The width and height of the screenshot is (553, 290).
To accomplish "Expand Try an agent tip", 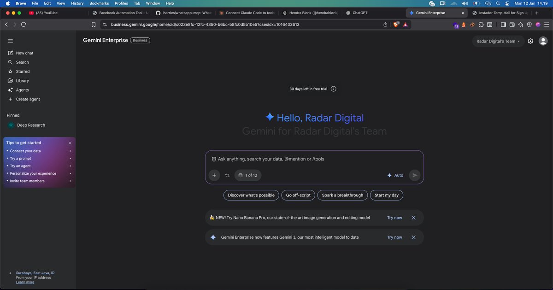I will pos(39,166).
